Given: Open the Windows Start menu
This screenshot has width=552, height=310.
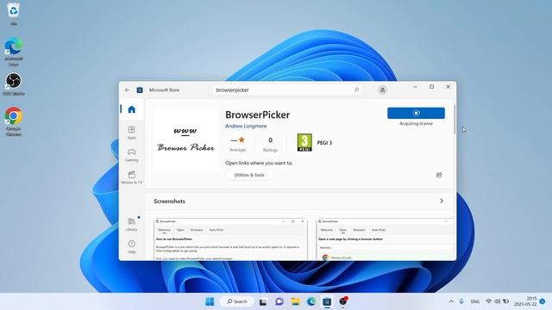Looking at the screenshot, I should 210,301.
